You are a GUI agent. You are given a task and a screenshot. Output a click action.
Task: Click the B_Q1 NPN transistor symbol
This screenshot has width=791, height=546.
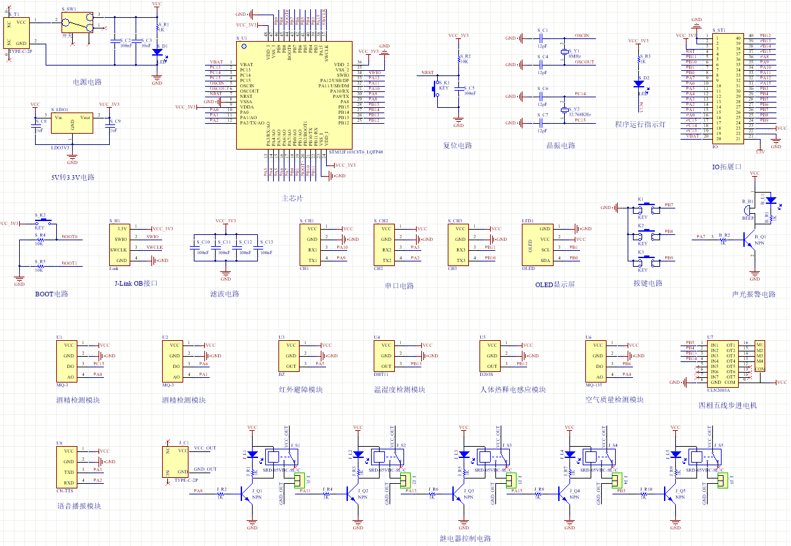click(749, 241)
